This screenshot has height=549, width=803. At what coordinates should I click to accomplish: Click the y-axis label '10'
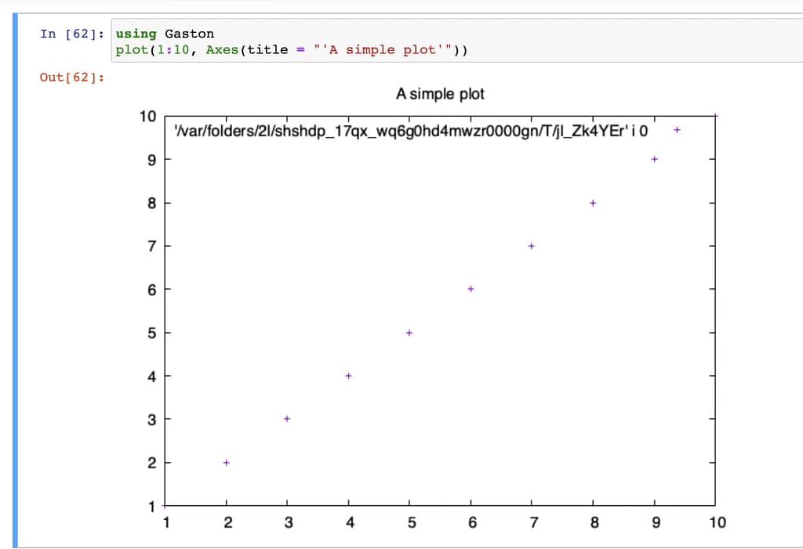(x=147, y=117)
